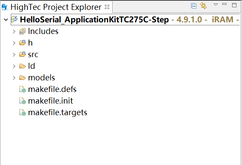Image resolution: width=242 pixels, height=165 pixels.
Task: Collapse the HelloSerial_ApplicationKitTC275C-Step project
Action: coord(6,20)
